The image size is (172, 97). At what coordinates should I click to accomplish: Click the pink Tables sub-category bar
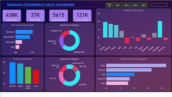click(x=117, y=83)
